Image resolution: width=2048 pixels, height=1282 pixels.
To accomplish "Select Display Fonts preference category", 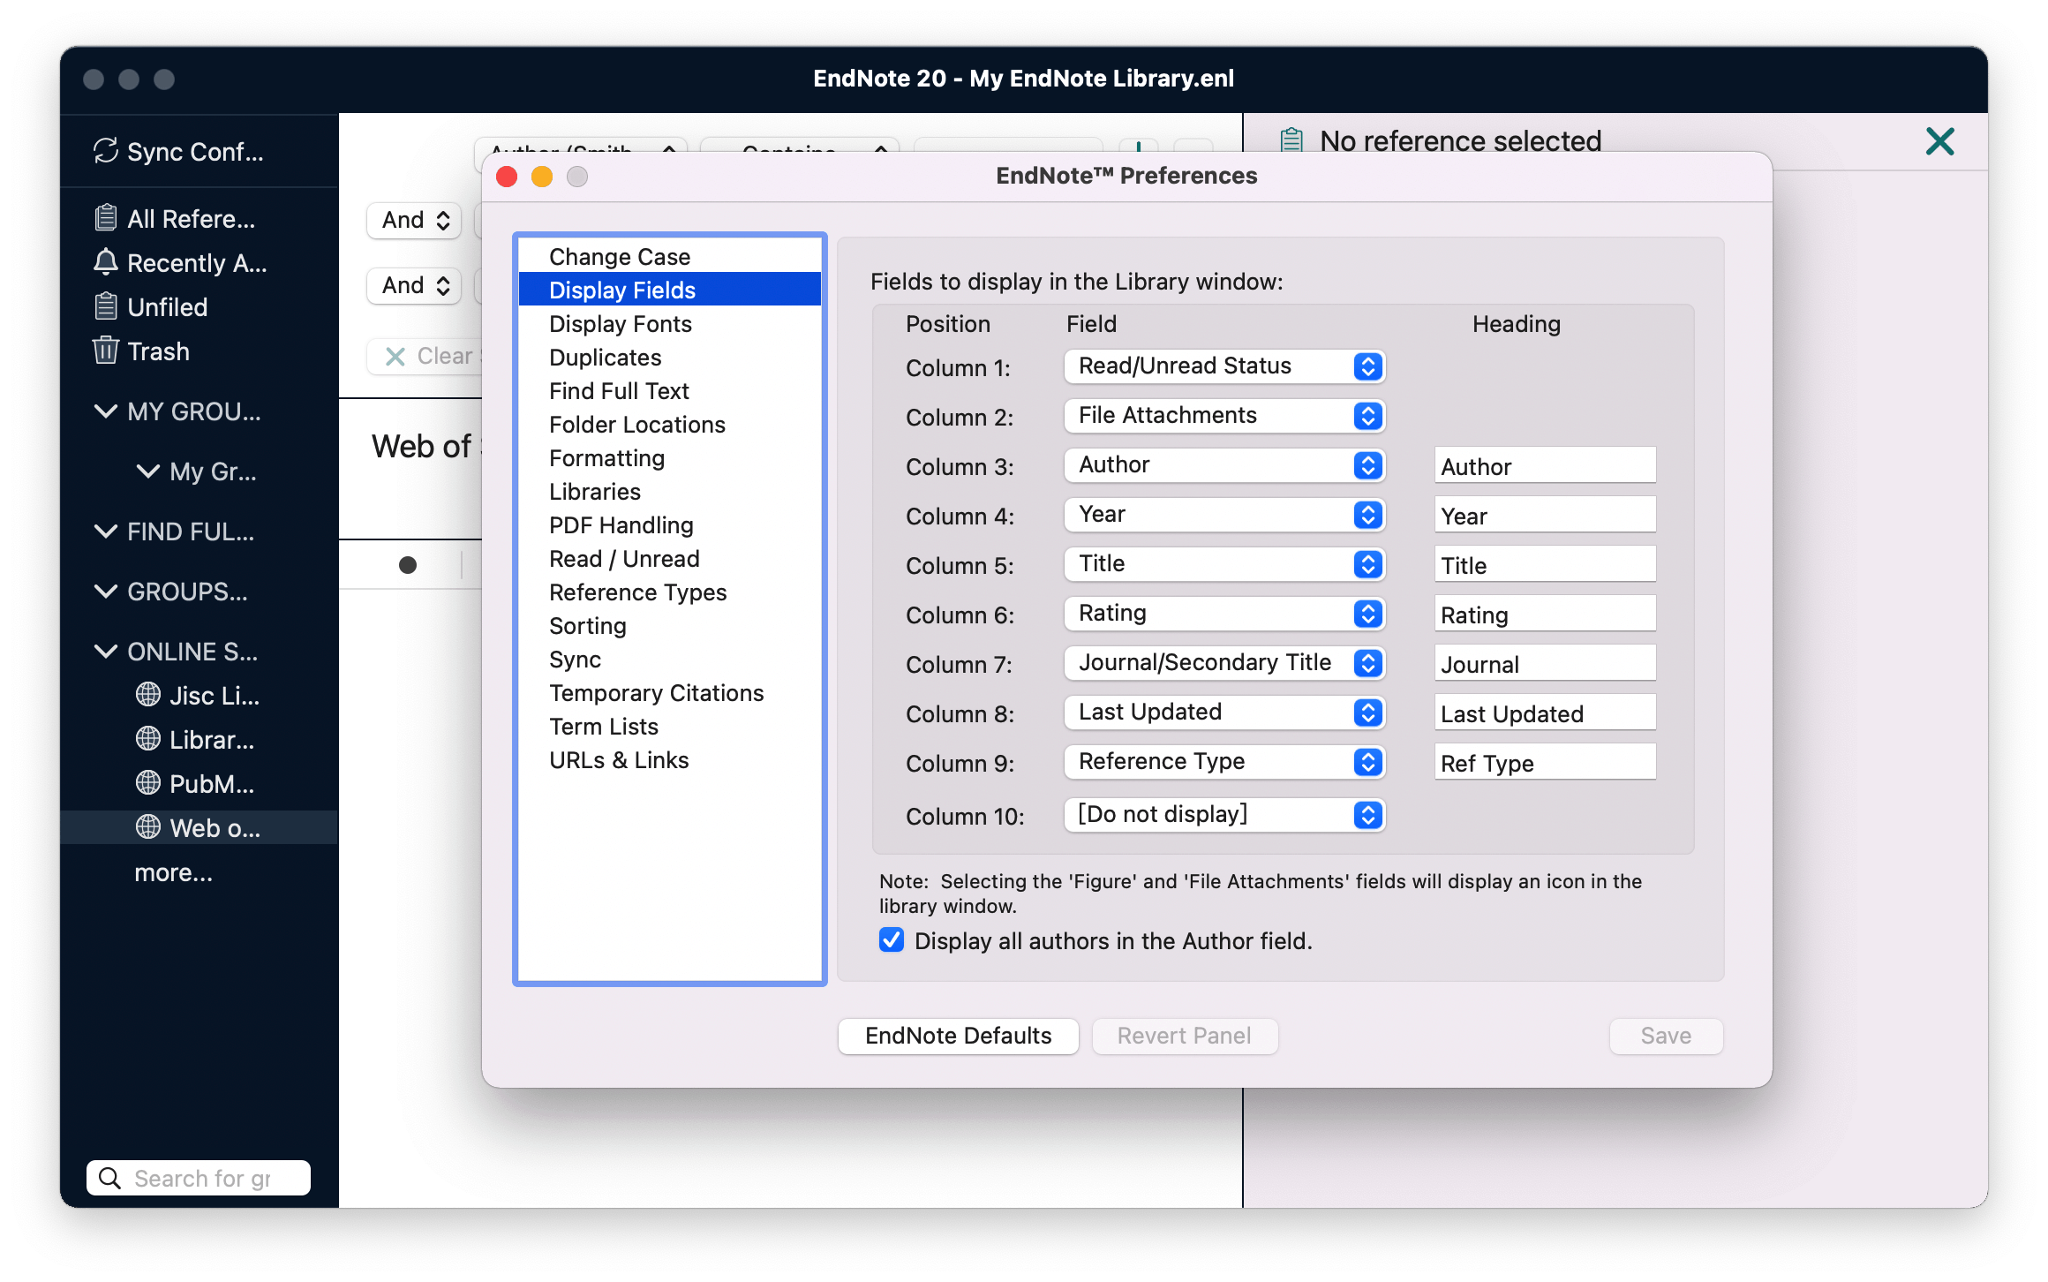I will click(x=669, y=323).
